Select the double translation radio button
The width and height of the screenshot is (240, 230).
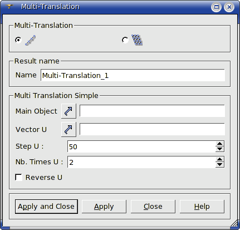125,40
